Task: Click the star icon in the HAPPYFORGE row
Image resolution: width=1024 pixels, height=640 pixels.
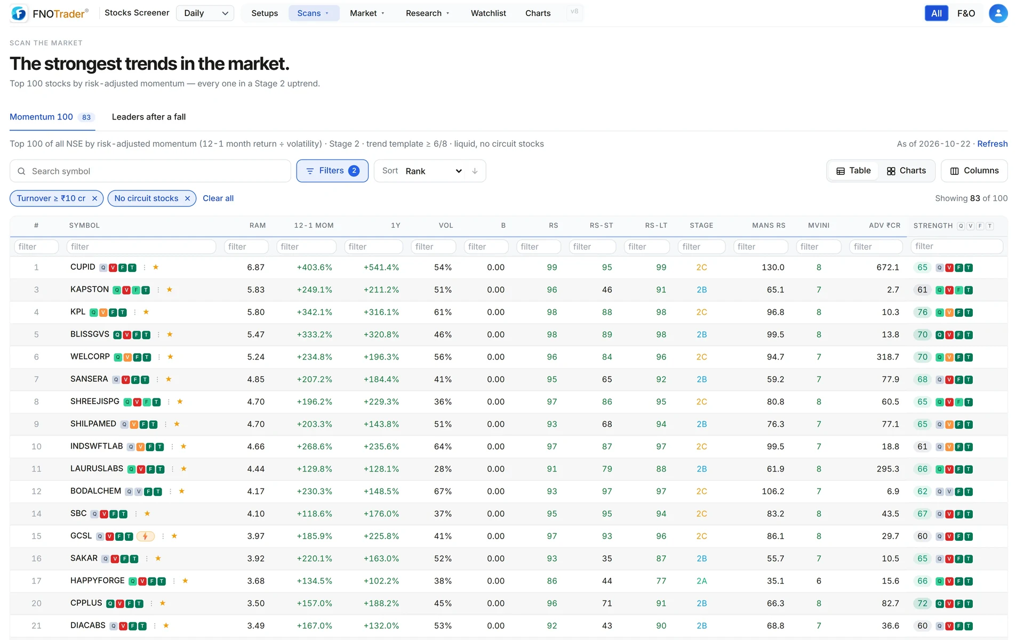Action: [186, 581]
